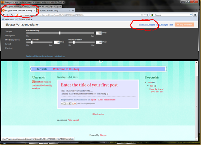Click the Rechte Sidebar pixel input field
201x145 pixels.
pos(99,42)
